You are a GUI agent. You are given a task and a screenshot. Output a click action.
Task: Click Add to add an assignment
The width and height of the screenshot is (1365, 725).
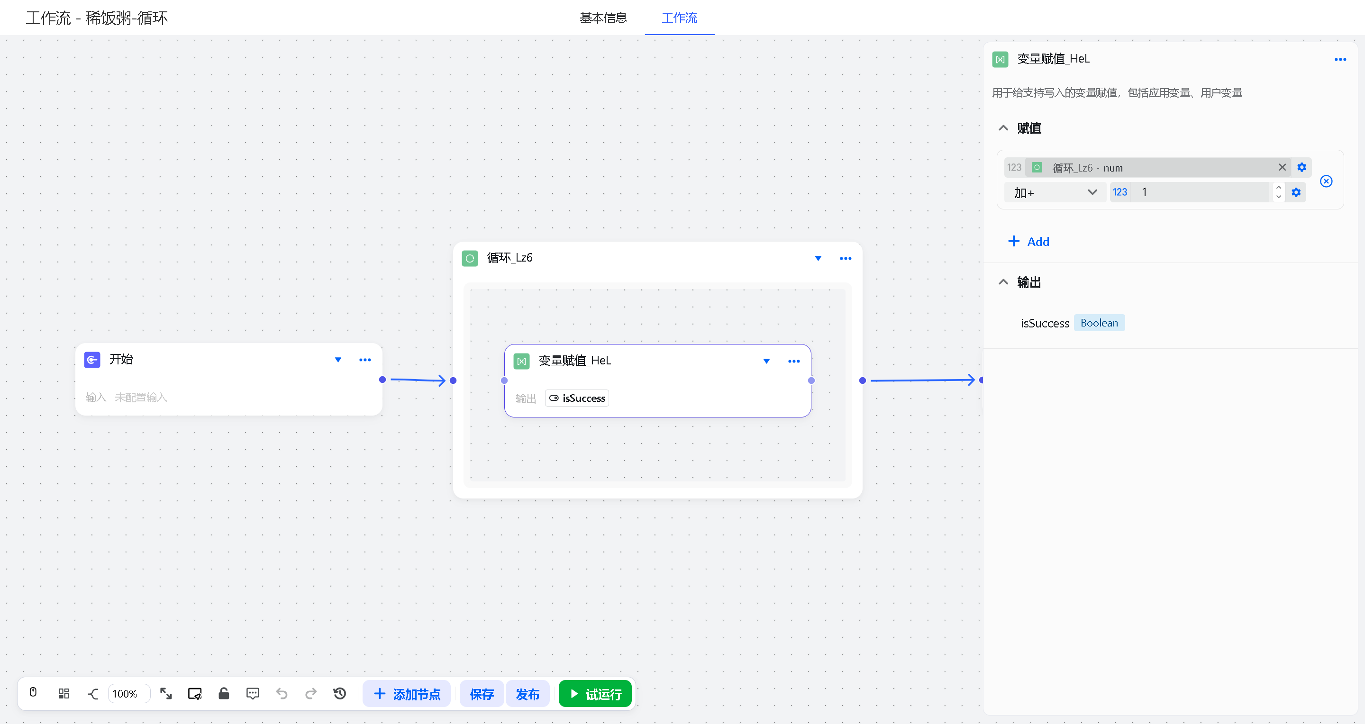tap(1028, 241)
